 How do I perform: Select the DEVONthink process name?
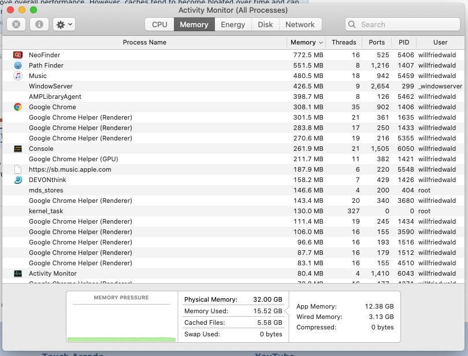tap(47, 180)
